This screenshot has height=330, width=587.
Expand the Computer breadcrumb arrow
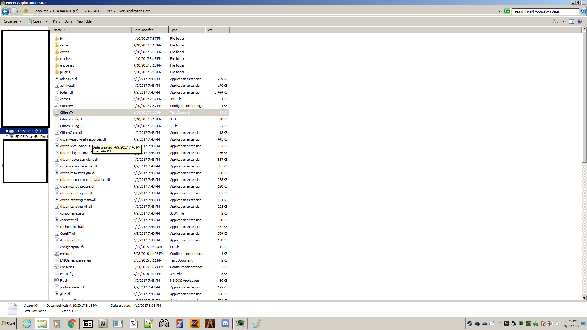click(x=50, y=11)
